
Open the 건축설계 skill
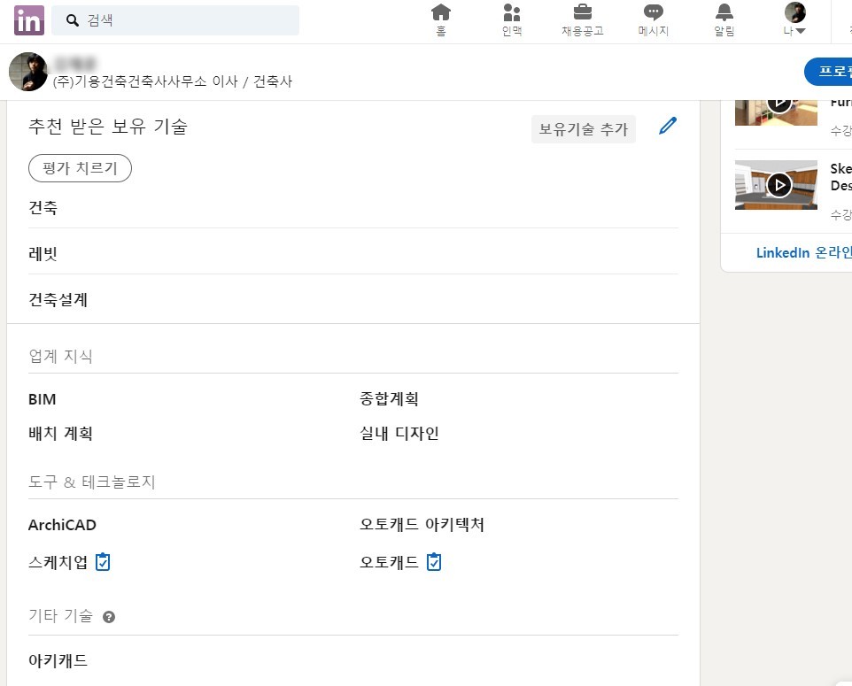tap(58, 299)
